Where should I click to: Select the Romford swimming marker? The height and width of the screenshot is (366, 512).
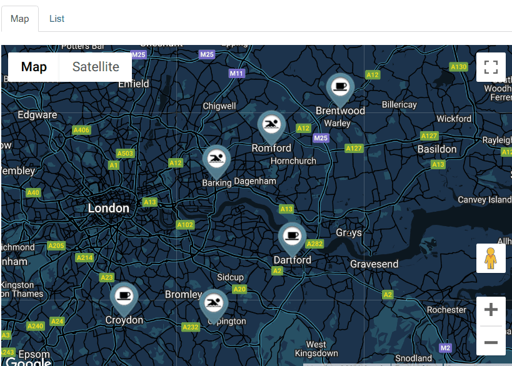coord(271,126)
